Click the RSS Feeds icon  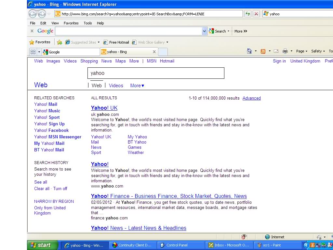click(x=263, y=51)
